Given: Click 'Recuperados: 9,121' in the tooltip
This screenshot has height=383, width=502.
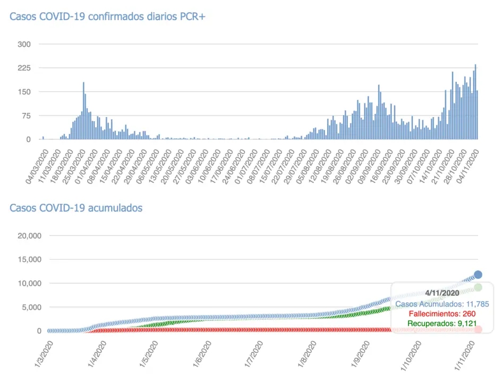Looking at the screenshot, I should 440,323.
